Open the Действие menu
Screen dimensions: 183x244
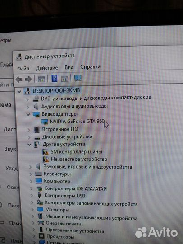coord(47,68)
